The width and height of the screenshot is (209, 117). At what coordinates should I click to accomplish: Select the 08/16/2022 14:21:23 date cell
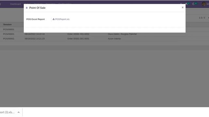pos(35,39)
